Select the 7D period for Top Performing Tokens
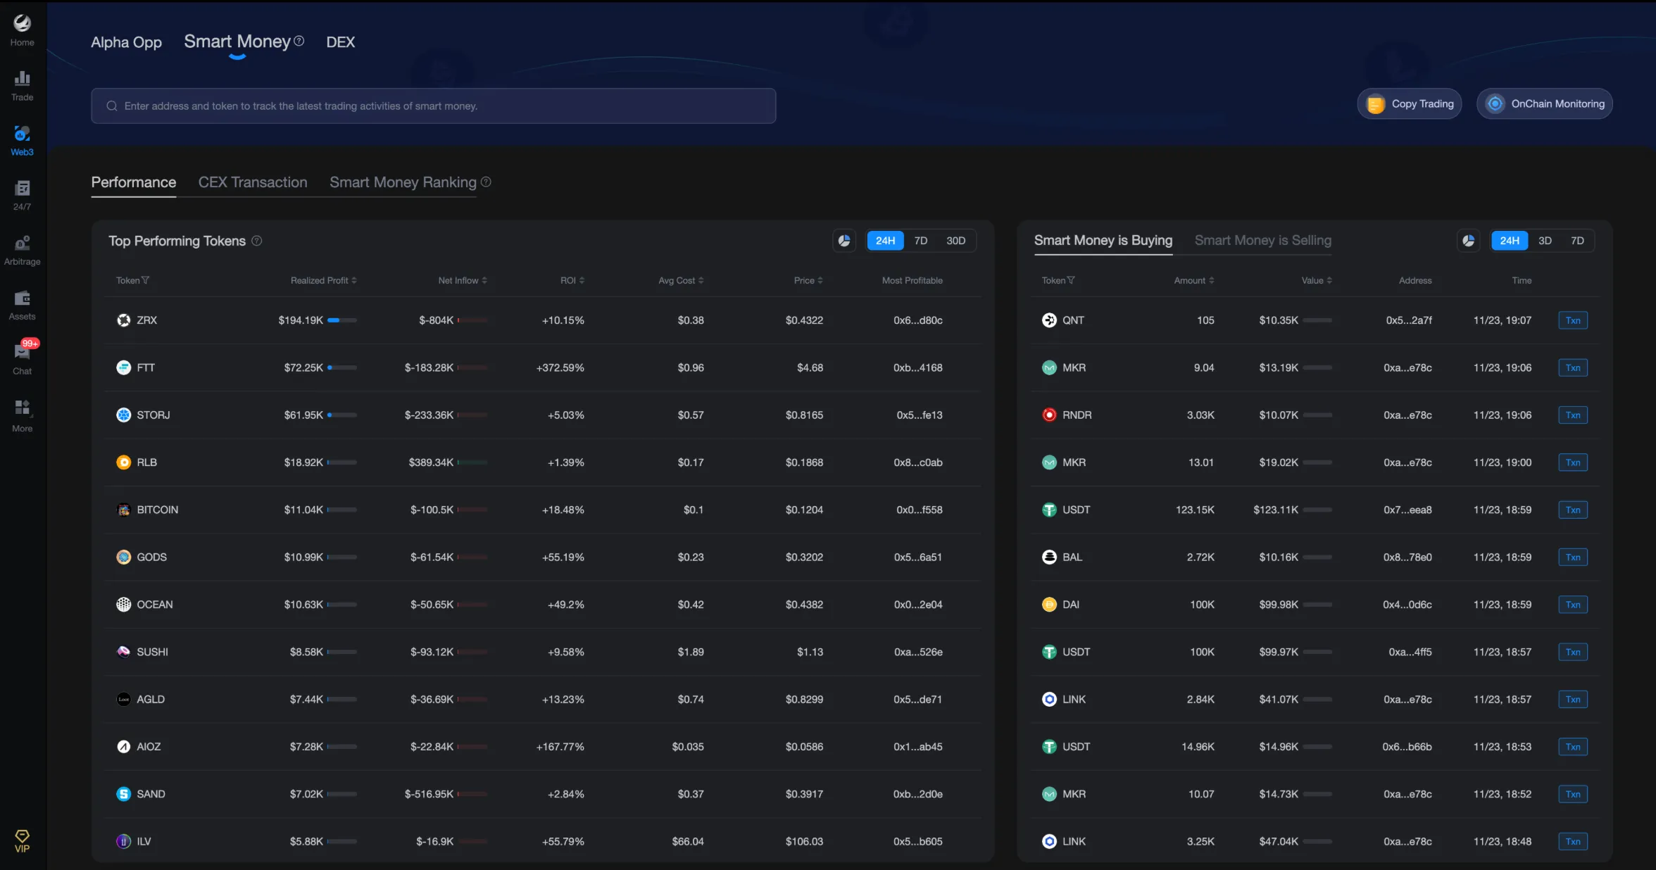This screenshot has height=870, width=1656. pyautogui.click(x=920, y=241)
